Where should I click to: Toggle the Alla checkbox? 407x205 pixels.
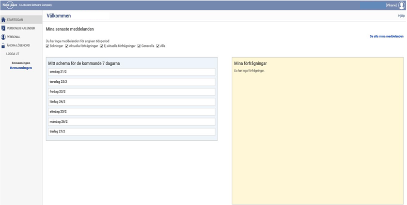(x=158, y=46)
